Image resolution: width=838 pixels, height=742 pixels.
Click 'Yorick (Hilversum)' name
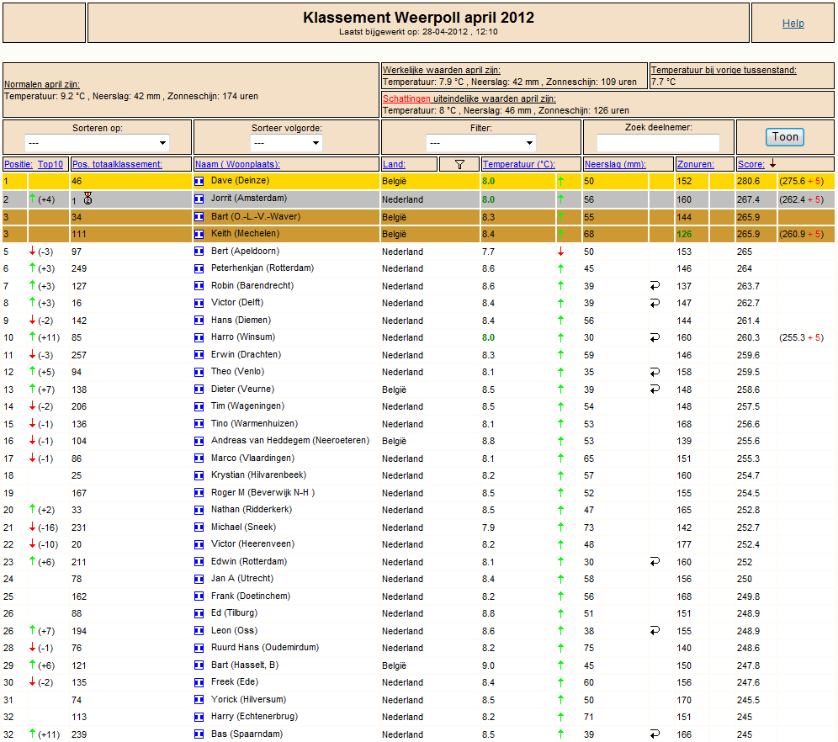point(248,699)
